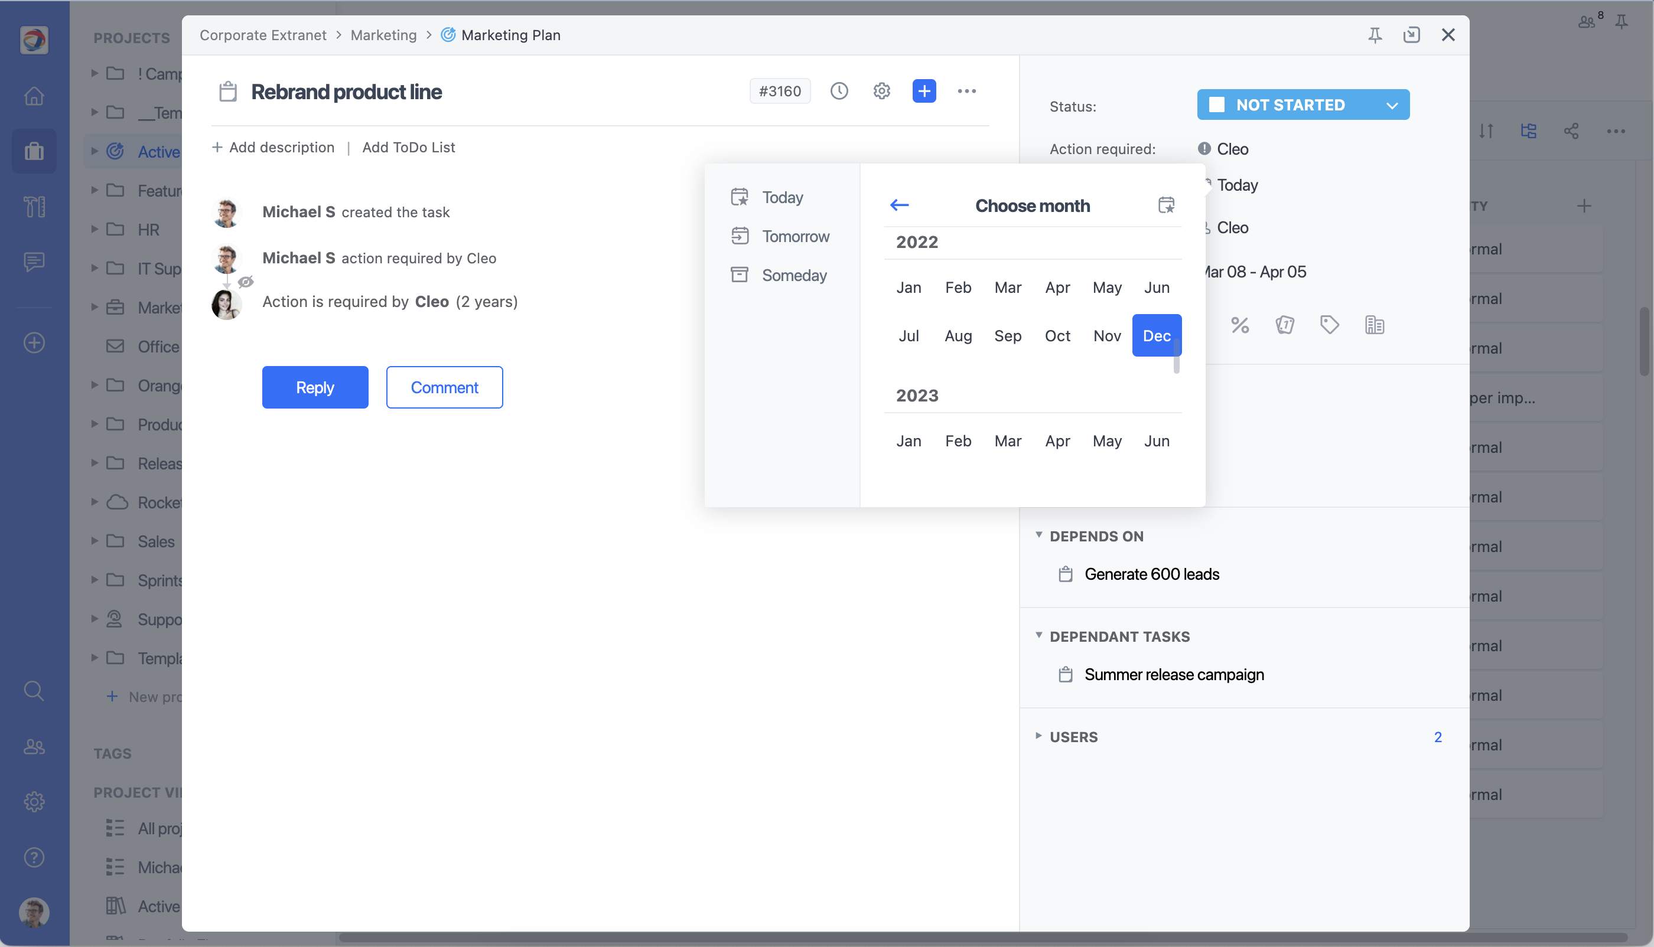The height and width of the screenshot is (947, 1654).
Task: Click the Rebrand product line title
Action: pyautogui.click(x=346, y=92)
